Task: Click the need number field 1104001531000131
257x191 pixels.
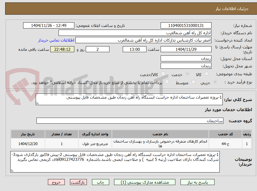Action: (186, 26)
